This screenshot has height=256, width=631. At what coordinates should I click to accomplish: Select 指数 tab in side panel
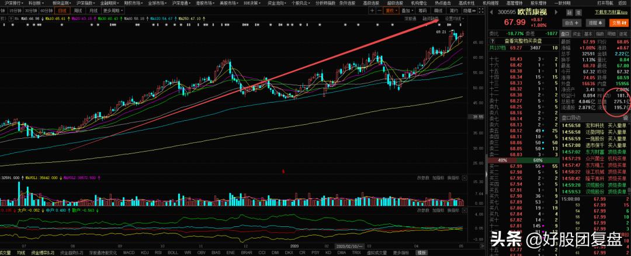(600, 34)
